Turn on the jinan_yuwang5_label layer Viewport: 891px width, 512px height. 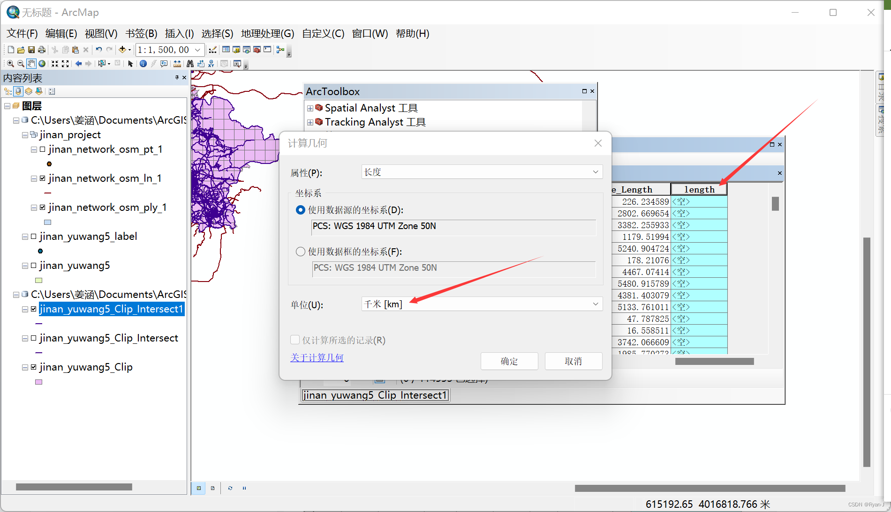pos(34,237)
